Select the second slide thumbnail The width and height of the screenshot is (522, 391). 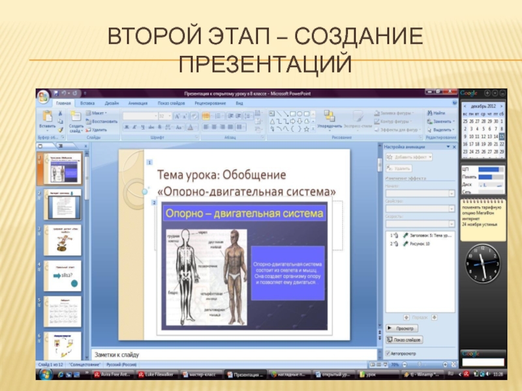pyautogui.click(x=63, y=206)
